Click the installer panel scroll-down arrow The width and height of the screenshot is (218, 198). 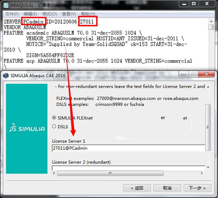208,167
